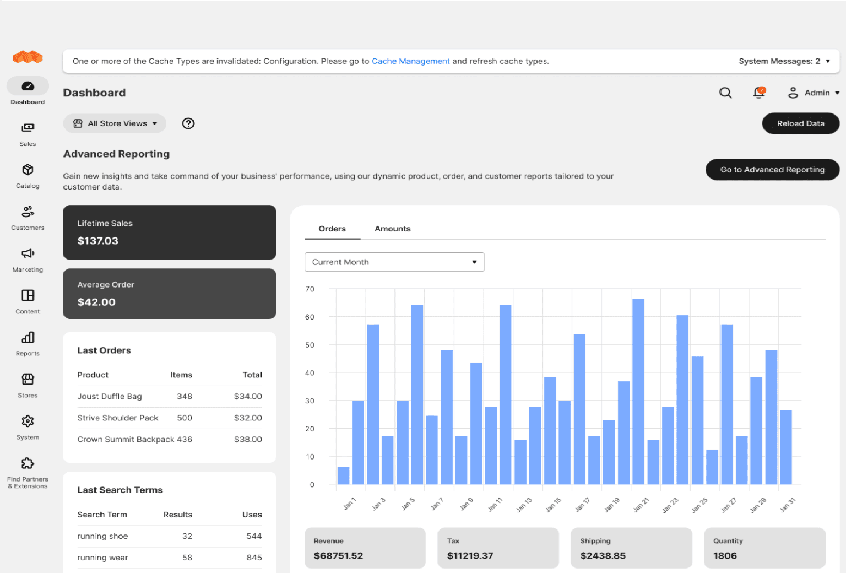Open the System settings gear icon
Image resolution: width=846 pixels, height=573 pixels.
coord(28,425)
